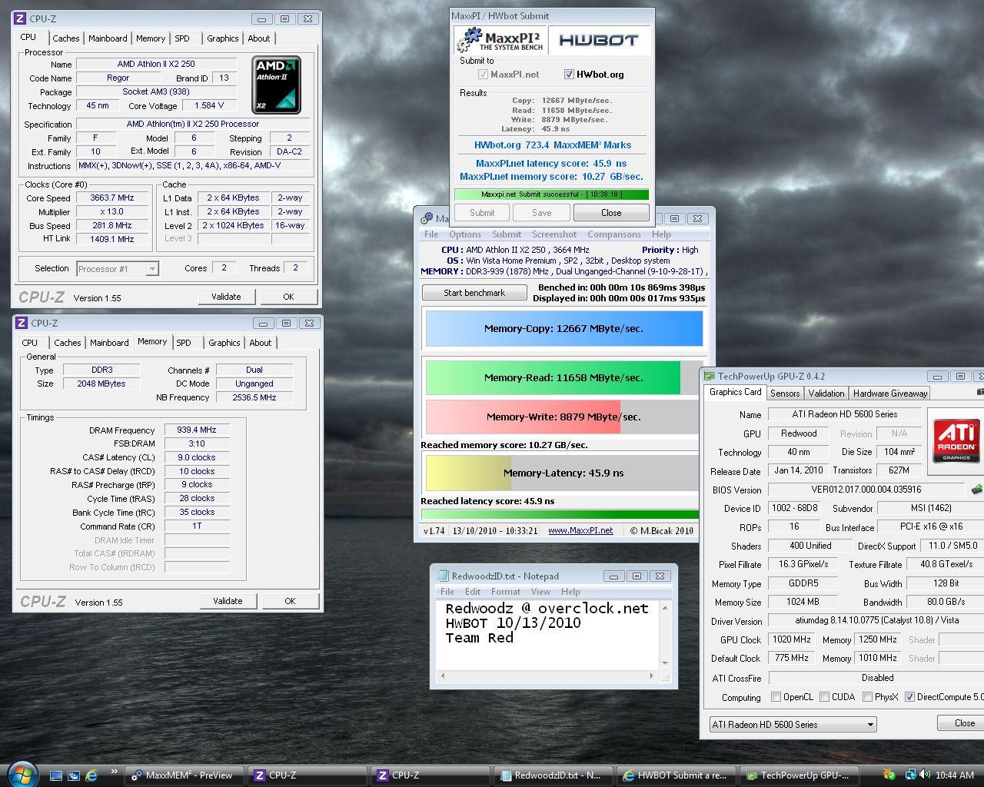Viewport: 984px width, 787px height.
Task: Toggle the HWbot.org submit checkbox
Action: pos(569,75)
